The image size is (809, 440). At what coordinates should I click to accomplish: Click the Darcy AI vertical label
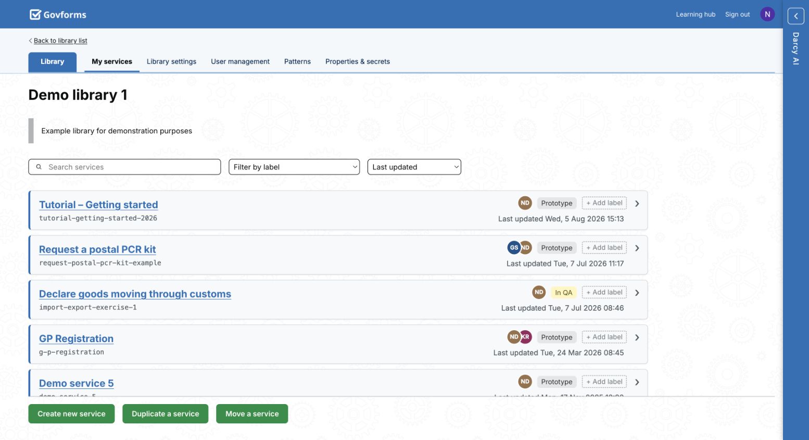point(795,48)
